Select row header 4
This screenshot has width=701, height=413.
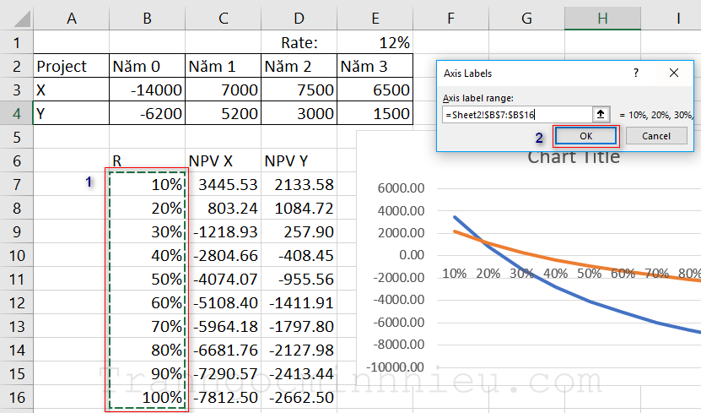pyautogui.click(x=16, y=113)
